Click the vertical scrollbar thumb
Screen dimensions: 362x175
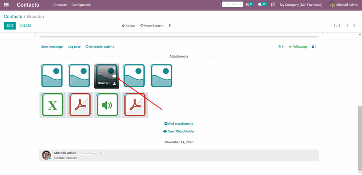360,138
